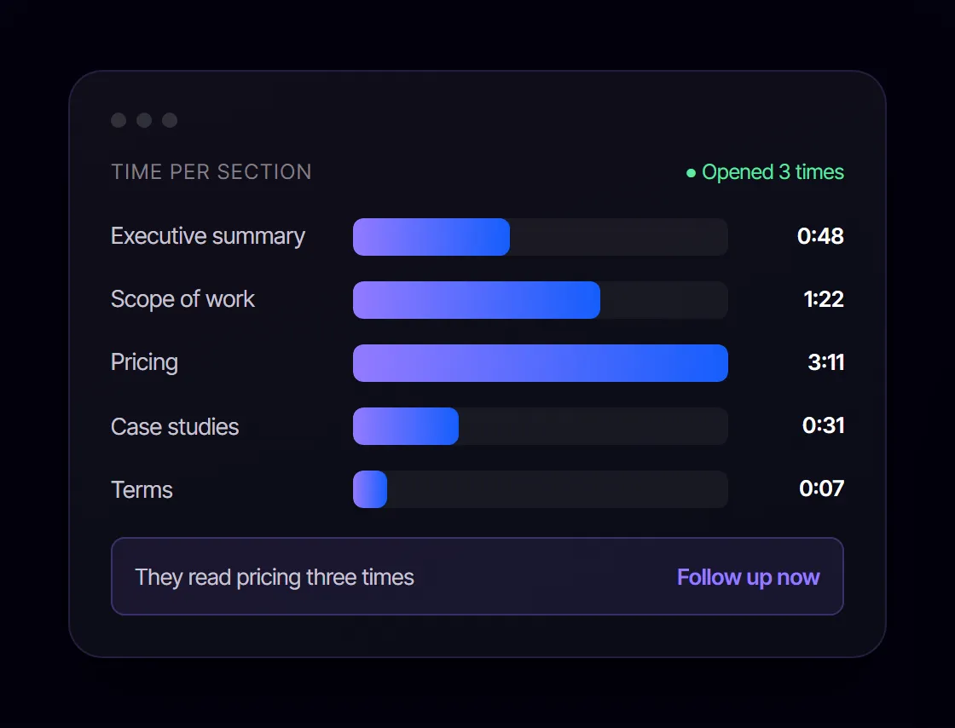Select the Opened 3 times status text
This screenshot has height=728, width=955.
[x=773, y=172]
